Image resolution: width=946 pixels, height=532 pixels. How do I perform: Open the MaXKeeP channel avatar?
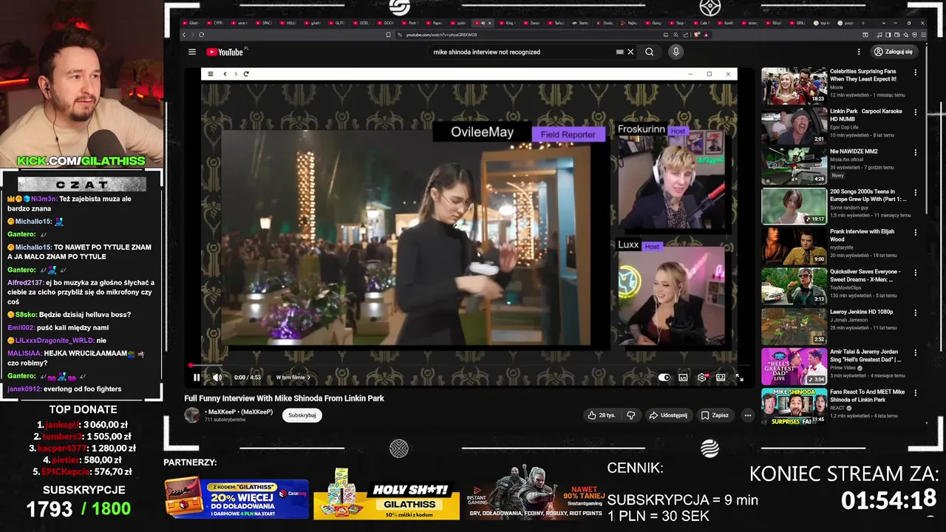click(x=192, y=415)
